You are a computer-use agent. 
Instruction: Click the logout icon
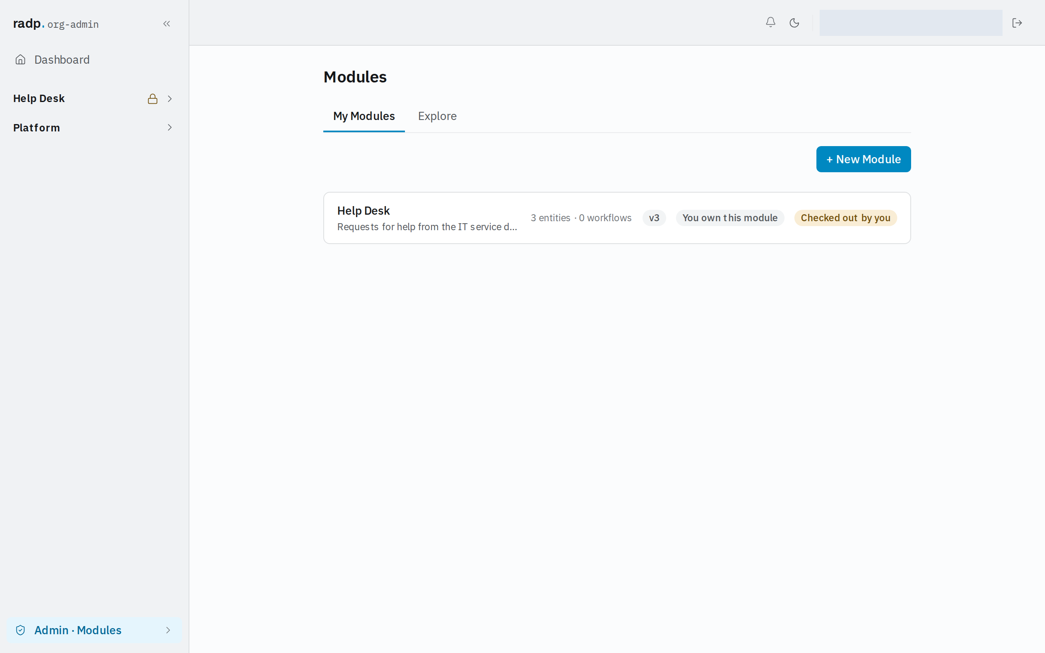[1017, 23]
